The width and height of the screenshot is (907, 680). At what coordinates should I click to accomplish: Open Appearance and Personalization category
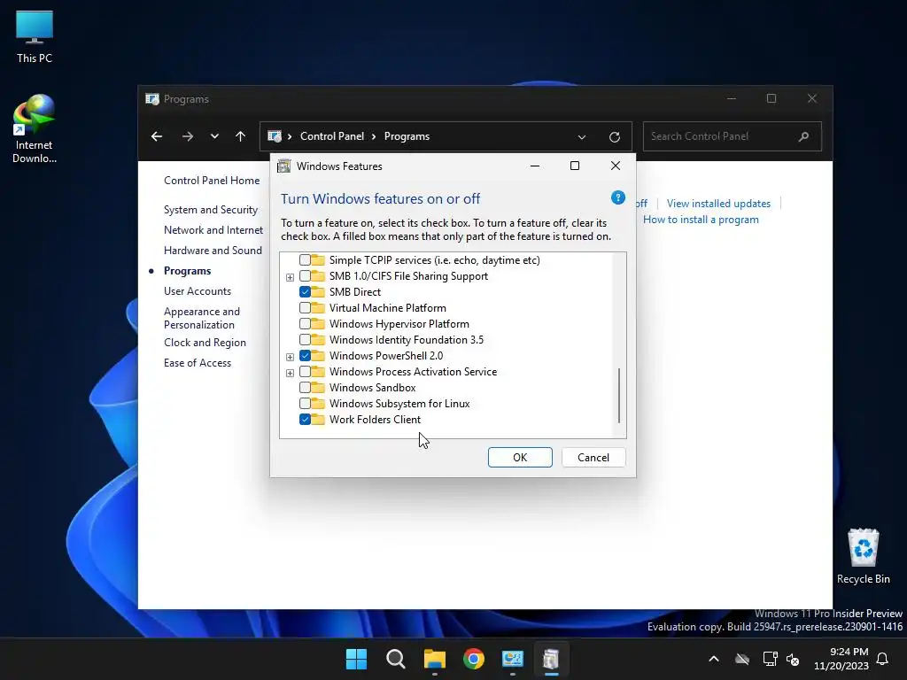202,318
